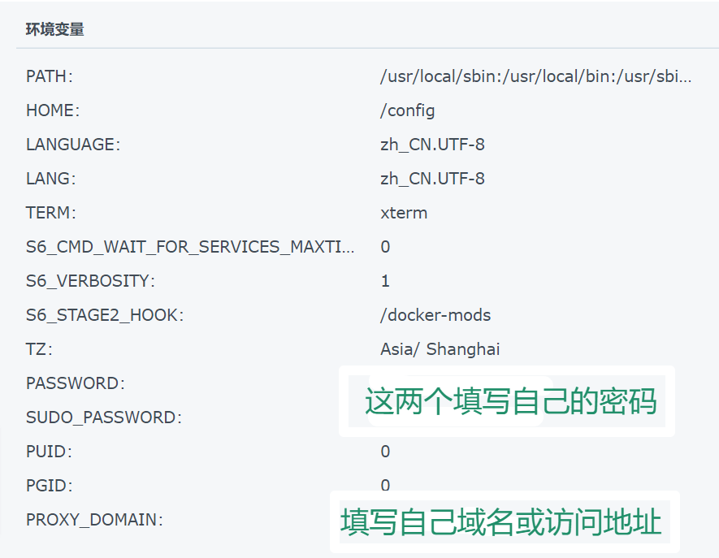
Task: Click the LANG variable label
Action: coord(51,179)
